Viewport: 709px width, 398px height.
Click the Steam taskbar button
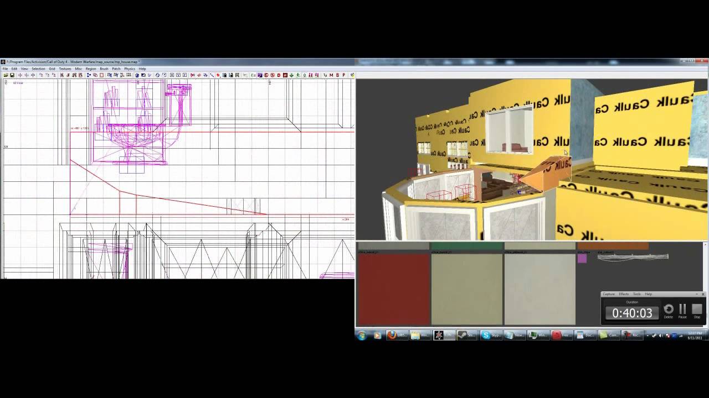click(x=467, y=335)
